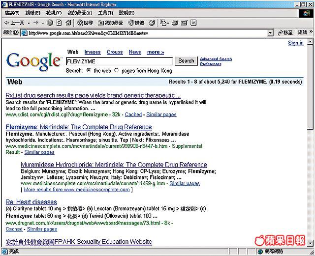The width and height of the screenshot is (315, 256).
Task: Open Advanced Search link
Action: click(216, 59)
